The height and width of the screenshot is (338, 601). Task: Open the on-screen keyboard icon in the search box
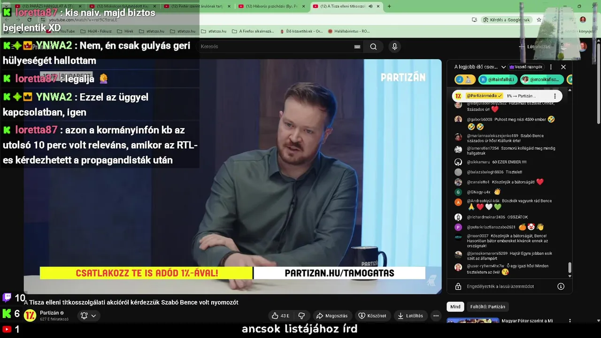[357, 46]
